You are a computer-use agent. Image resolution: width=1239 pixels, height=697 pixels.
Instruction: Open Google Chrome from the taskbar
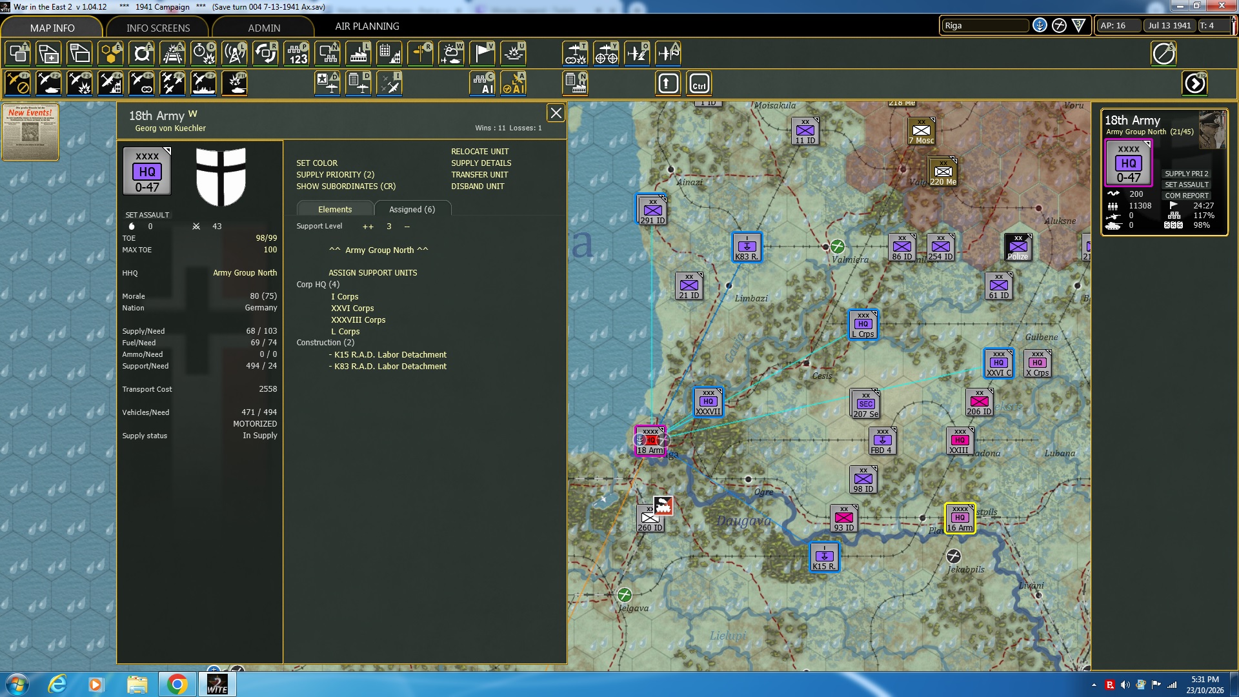tap(177, 684)
